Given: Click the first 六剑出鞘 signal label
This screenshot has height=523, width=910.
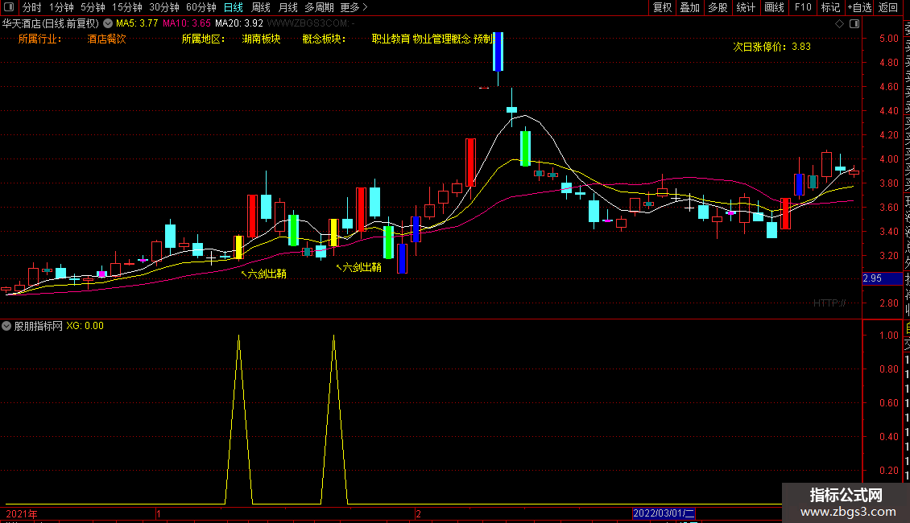Looking at the screenshot, I should coord(264,274).
